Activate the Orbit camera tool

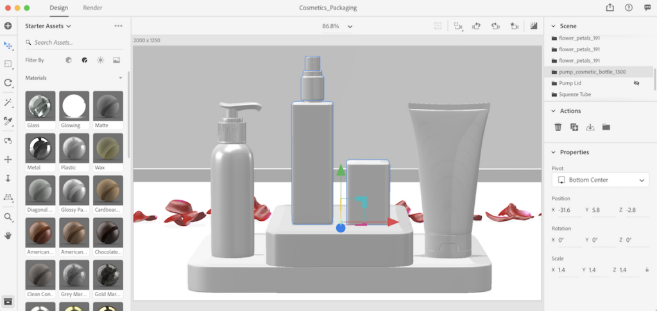(8, 83)
